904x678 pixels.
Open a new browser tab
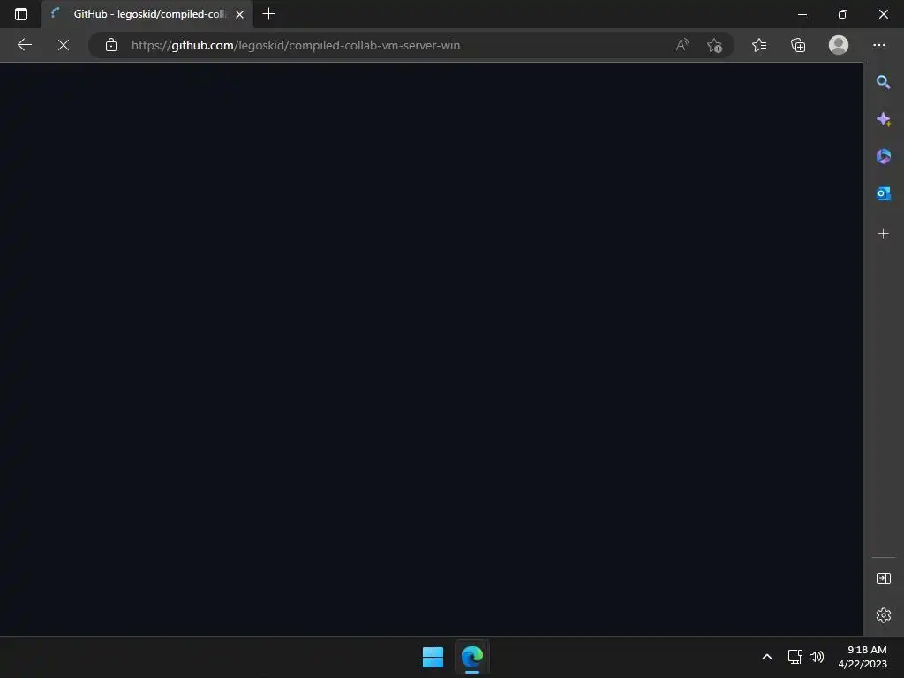tap(268, 14)
